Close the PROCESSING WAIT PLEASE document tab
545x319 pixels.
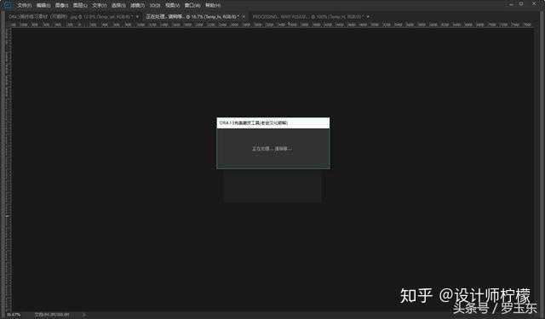[x=368, y=17]
